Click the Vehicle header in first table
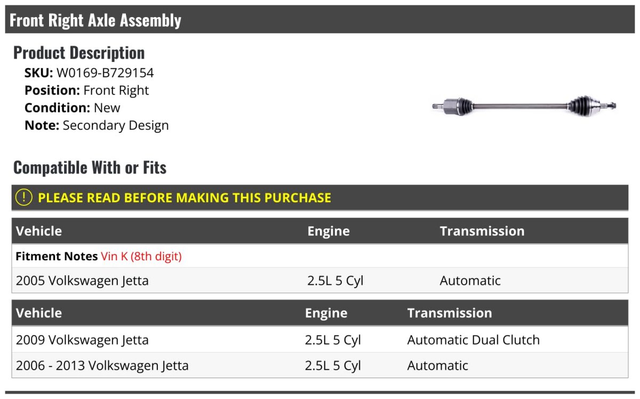Image resolution: width=640 pixels, height=399 pixels. point(39,231)
